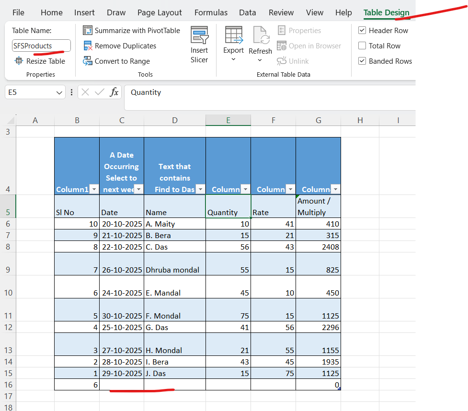This screenshot has width=468, height=411.
Task: Click the Remove Duplicates icon
Action: click(x=88, y=46)
